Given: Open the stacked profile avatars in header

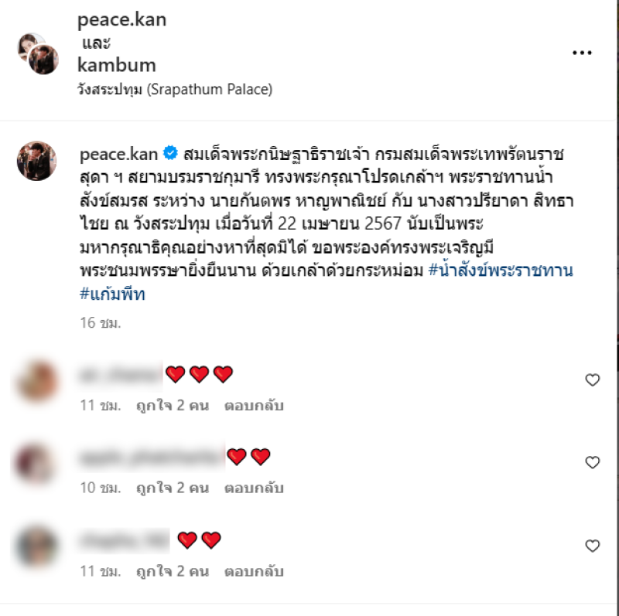Looking at the screenshot, I should coord(38,53).
